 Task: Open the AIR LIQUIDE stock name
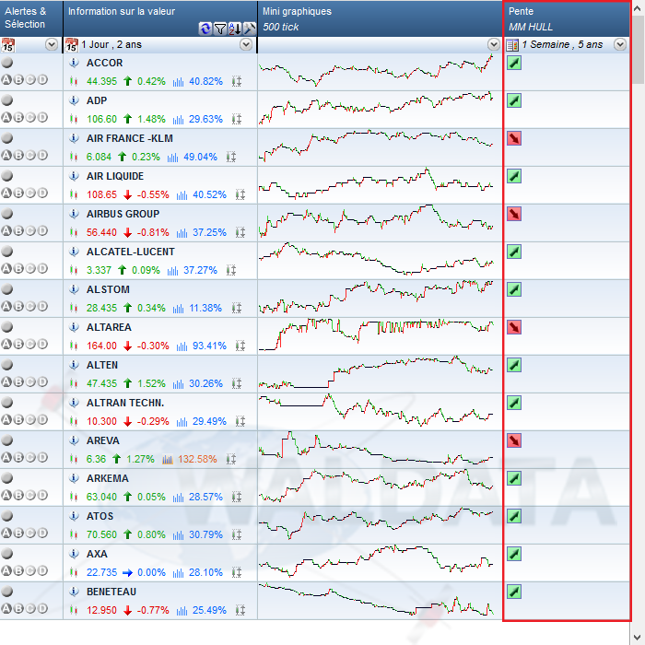coord(115,176)
